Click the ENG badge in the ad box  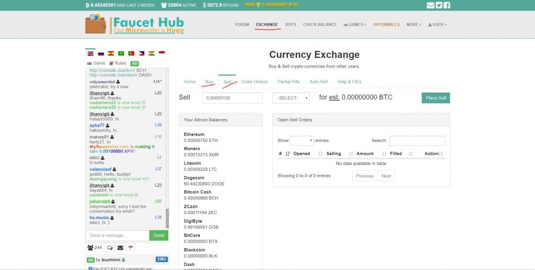click(162, 259)
